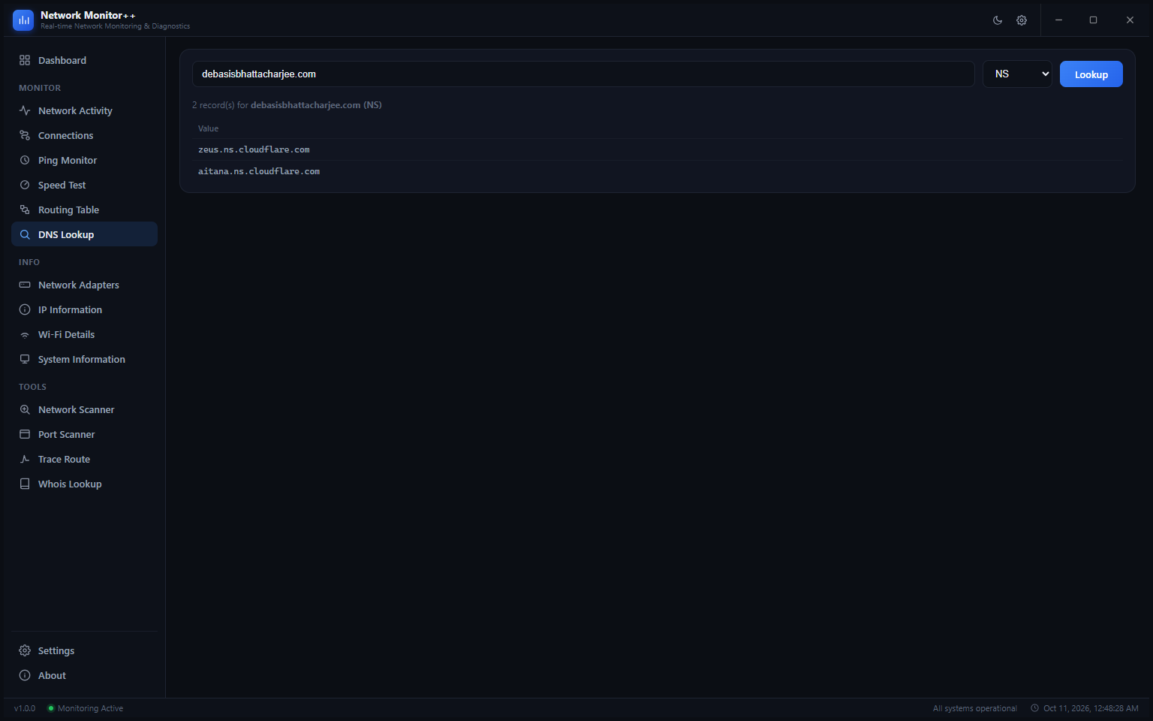Click 'All systems operational' status text
This screenshot has width=1153, height=721.
975,708
